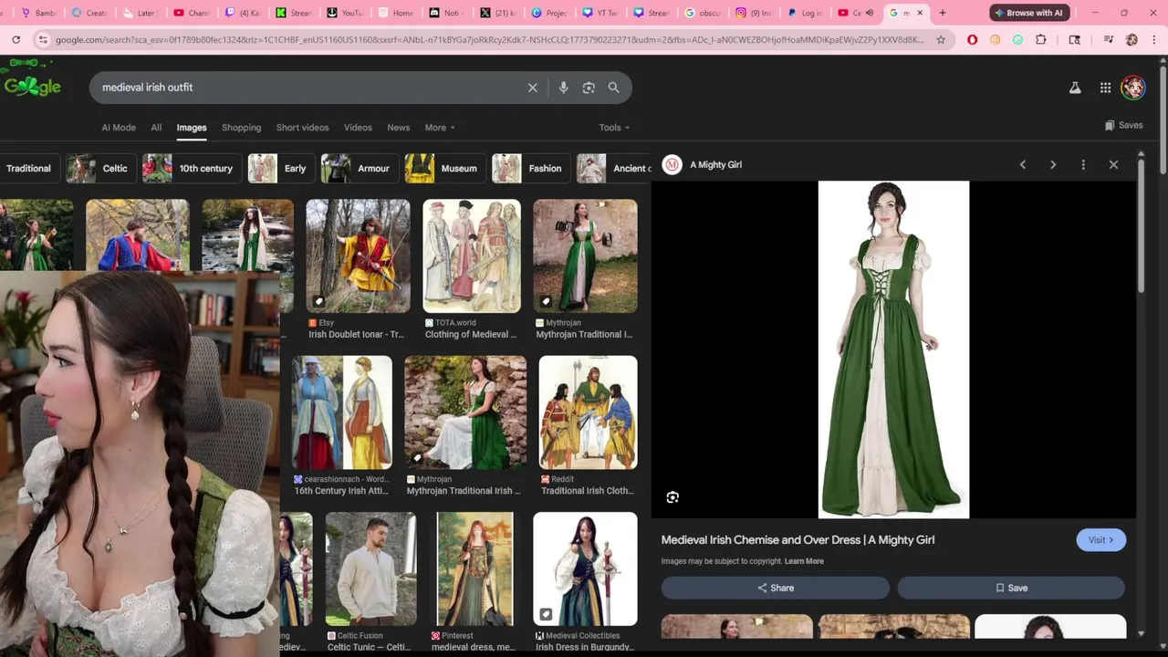
Task: Click the Visit button
Action: point(1101,540)
